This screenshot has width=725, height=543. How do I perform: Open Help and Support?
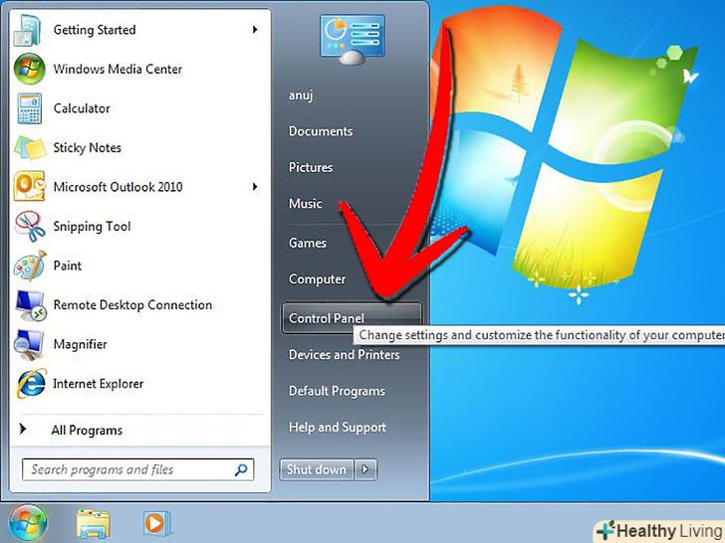pyautogui.click(x=337, y=427)
